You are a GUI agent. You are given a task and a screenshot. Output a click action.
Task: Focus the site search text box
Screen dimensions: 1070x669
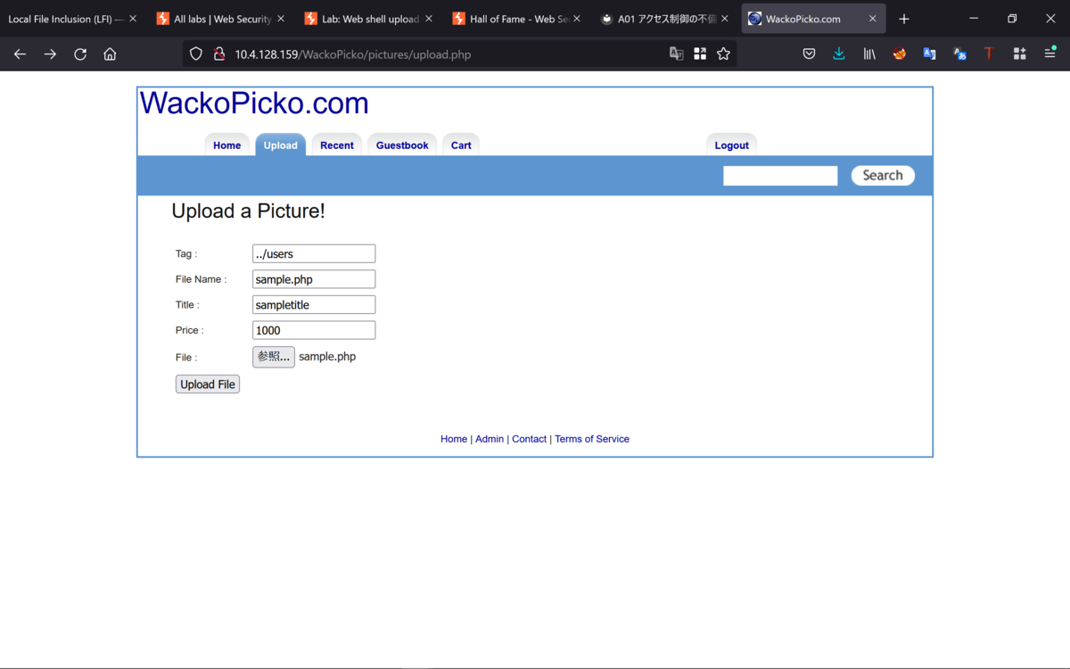click(780, 176)
